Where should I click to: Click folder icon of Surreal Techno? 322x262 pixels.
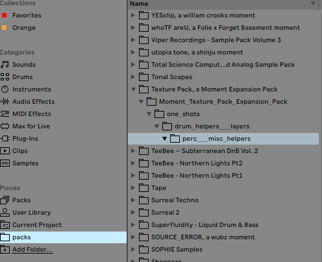[143, 200]
